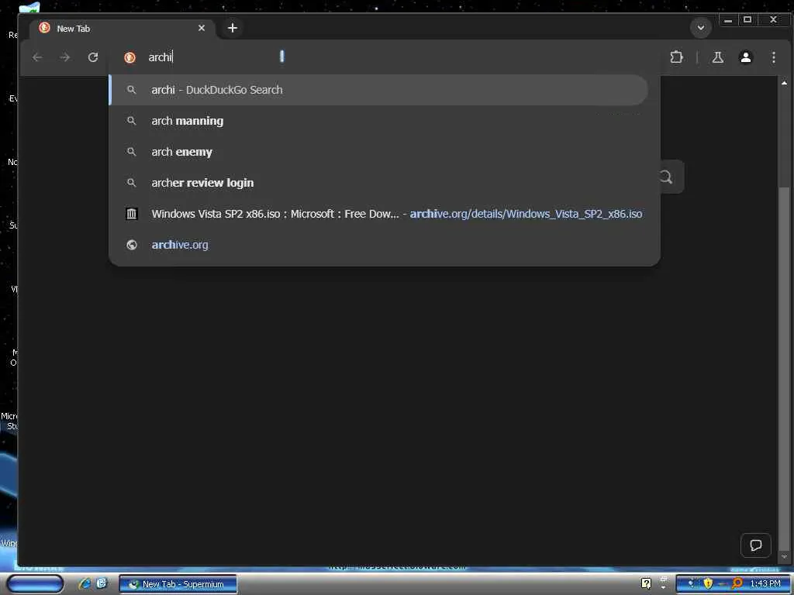Choose the 'archer review login' suggestion
This screenshot has width=794, height=595.
click(378, 183)
